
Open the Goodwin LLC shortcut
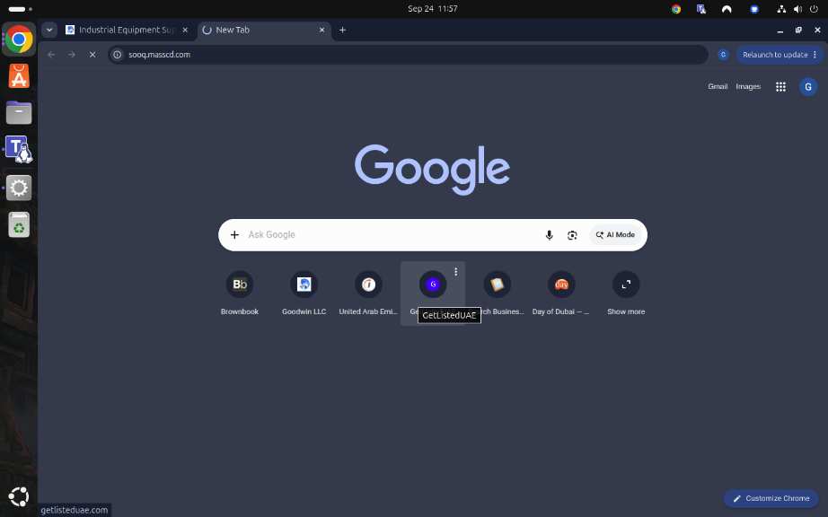coord(304,294)
